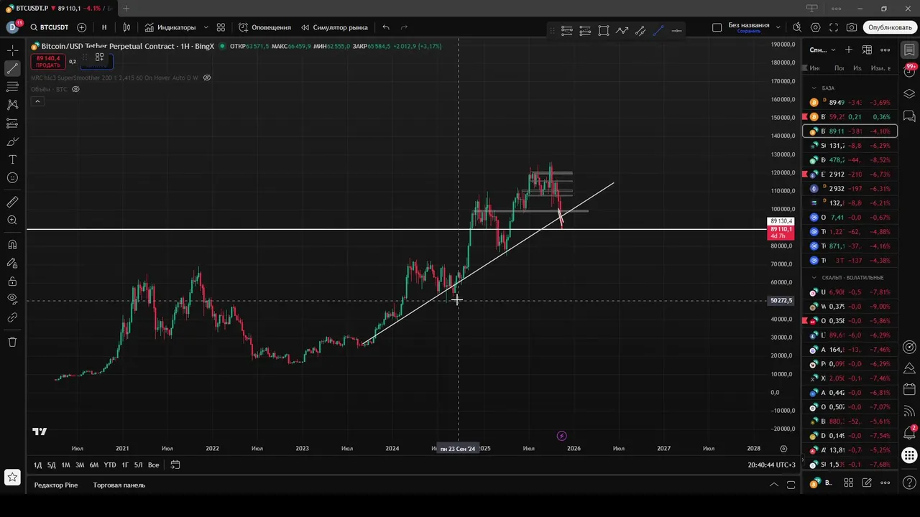Click the link drawings chain icon

tap(12, 317)
